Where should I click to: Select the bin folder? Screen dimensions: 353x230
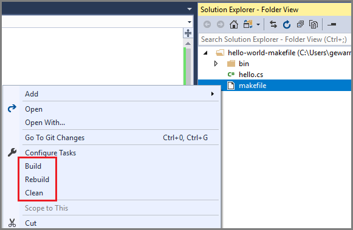(244, 64)
